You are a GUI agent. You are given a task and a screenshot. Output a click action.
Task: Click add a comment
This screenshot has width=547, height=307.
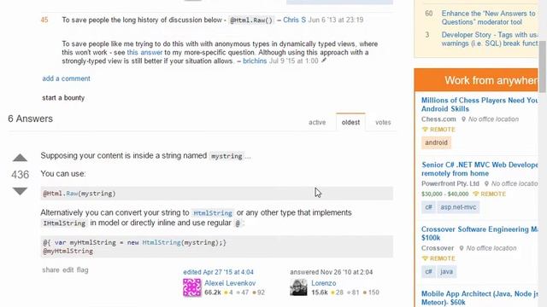pos(67,78)
